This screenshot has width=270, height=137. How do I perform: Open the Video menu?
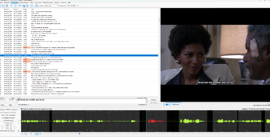(32, 3)
